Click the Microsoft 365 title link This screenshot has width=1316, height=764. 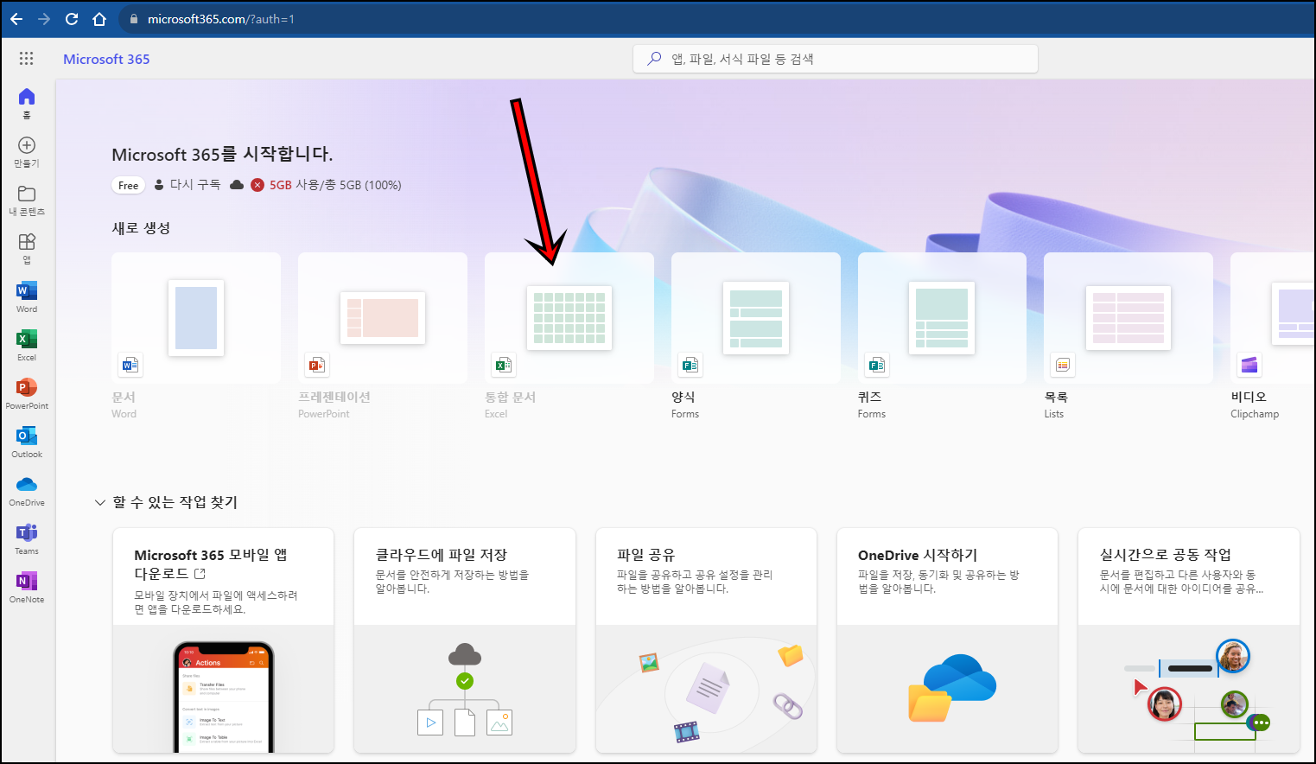106,59
